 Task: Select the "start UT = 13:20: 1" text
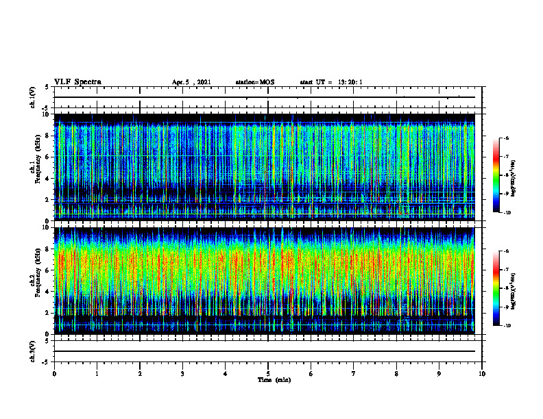[331, 82]
